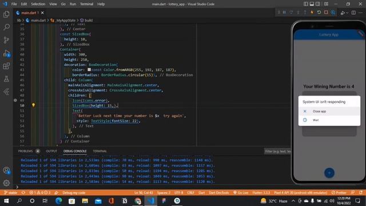Open the Help menu
The image size is (366, 206).
[x=101, y=4]
